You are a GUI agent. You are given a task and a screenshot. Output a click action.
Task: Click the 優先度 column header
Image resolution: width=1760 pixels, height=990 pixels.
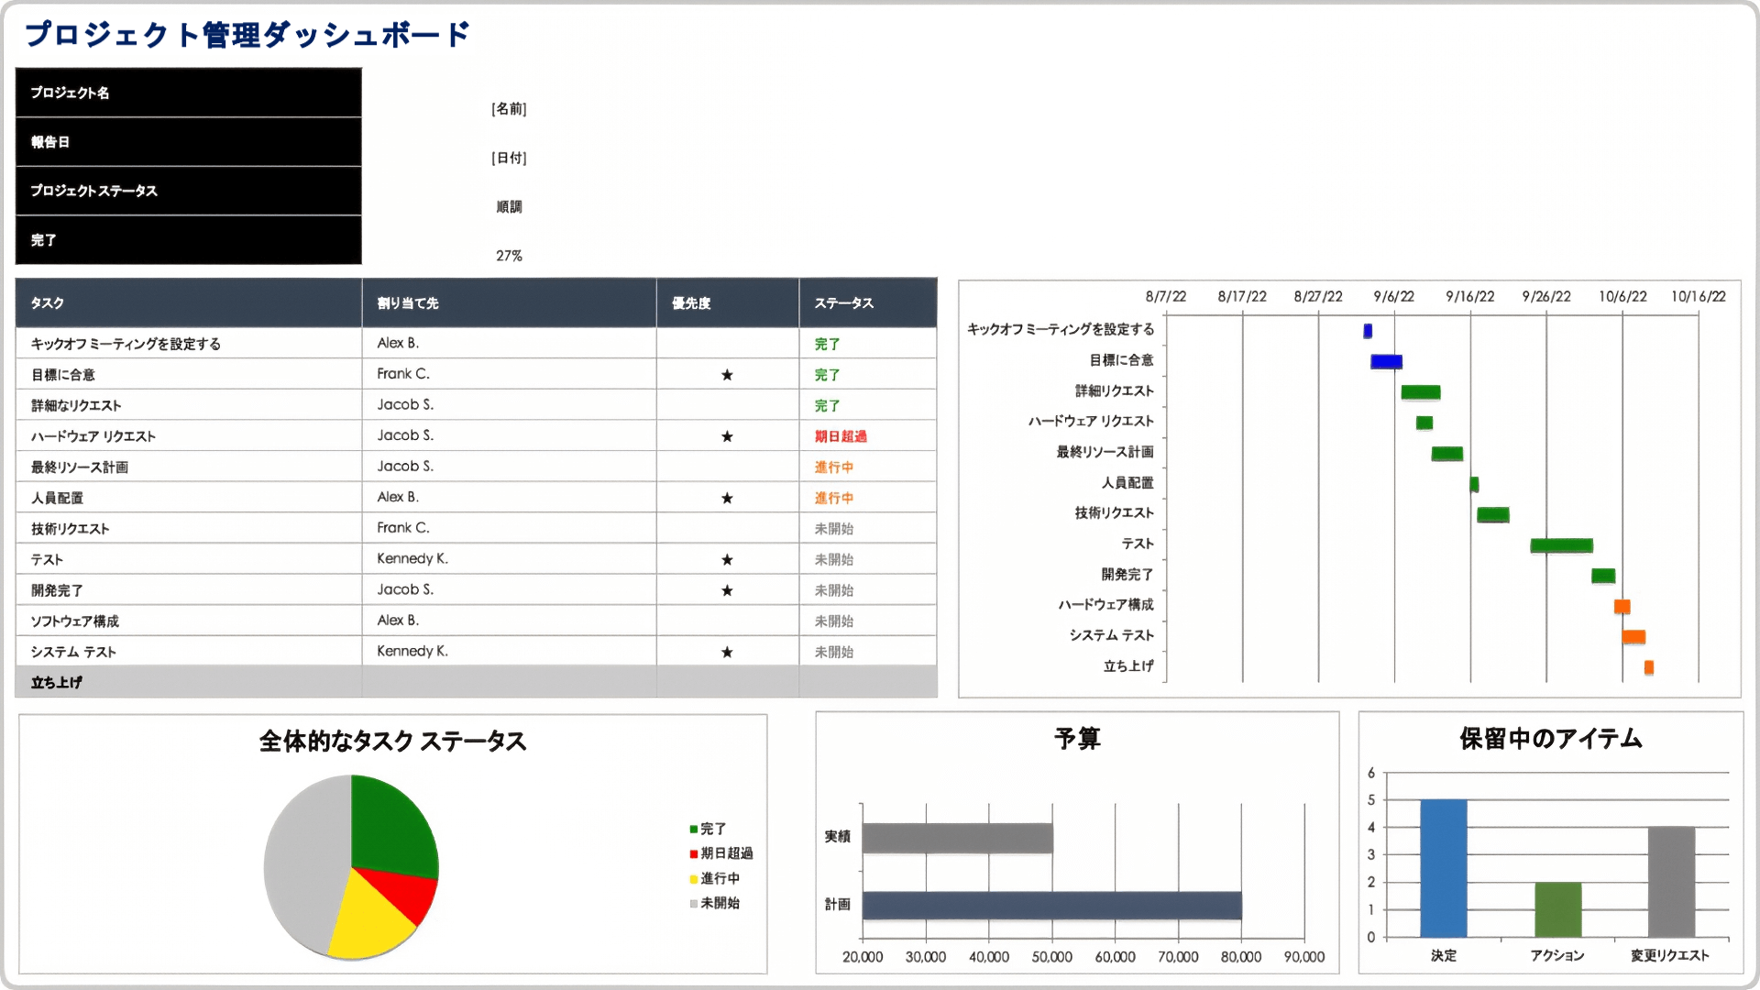click(727, 303)
